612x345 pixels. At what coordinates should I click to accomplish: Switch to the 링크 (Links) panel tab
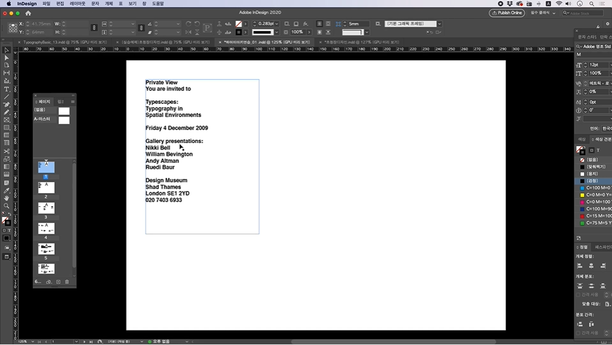61,102
